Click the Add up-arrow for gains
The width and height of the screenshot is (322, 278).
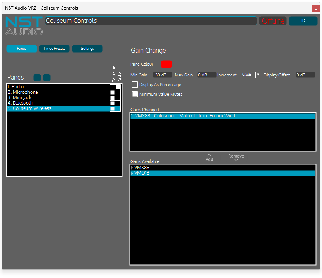point(209,157)
